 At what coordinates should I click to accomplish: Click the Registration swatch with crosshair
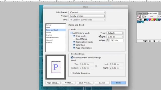[141, 19]
